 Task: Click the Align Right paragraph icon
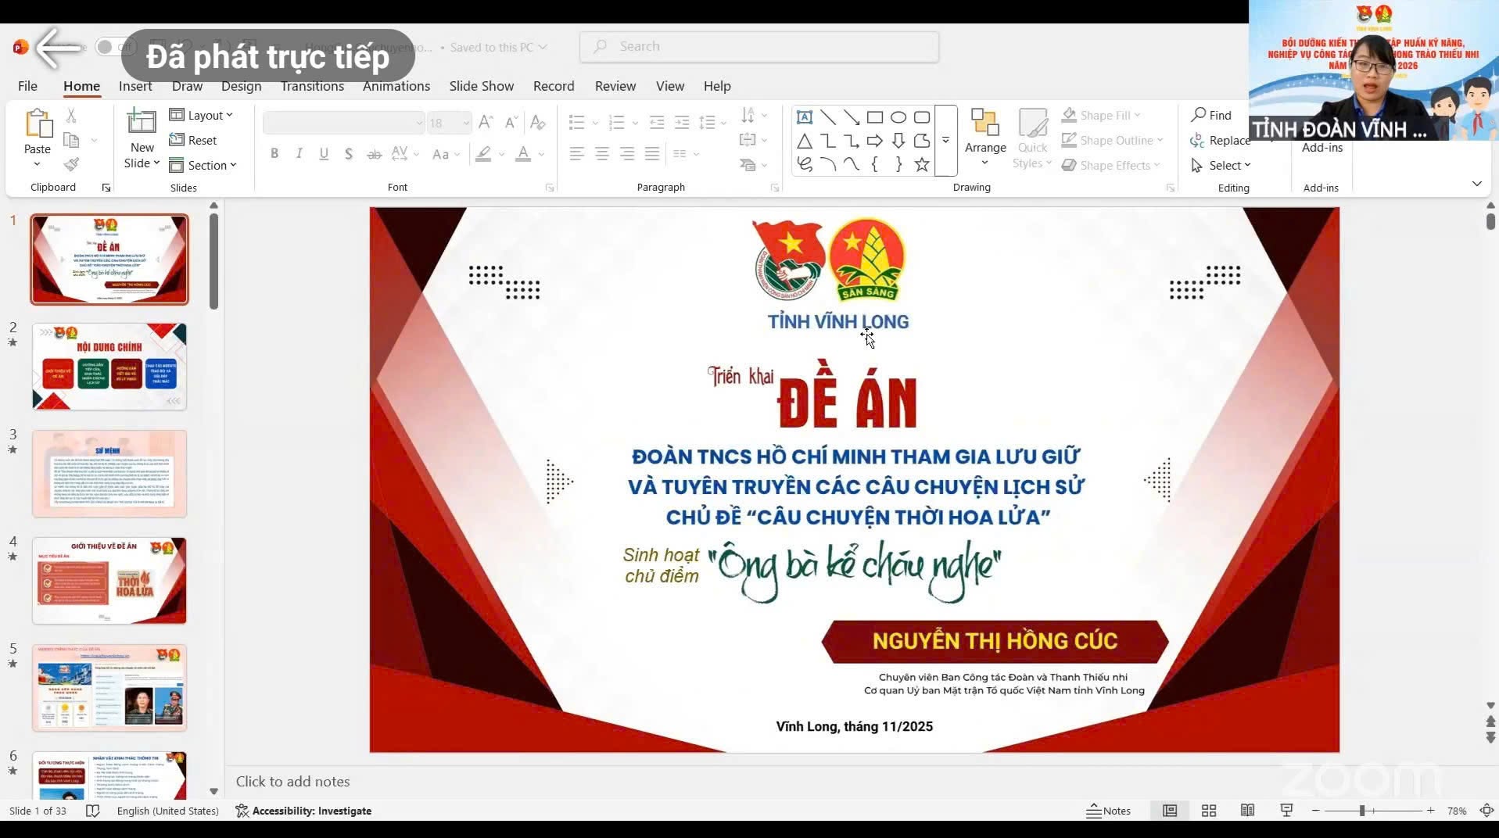pos(627,154)
